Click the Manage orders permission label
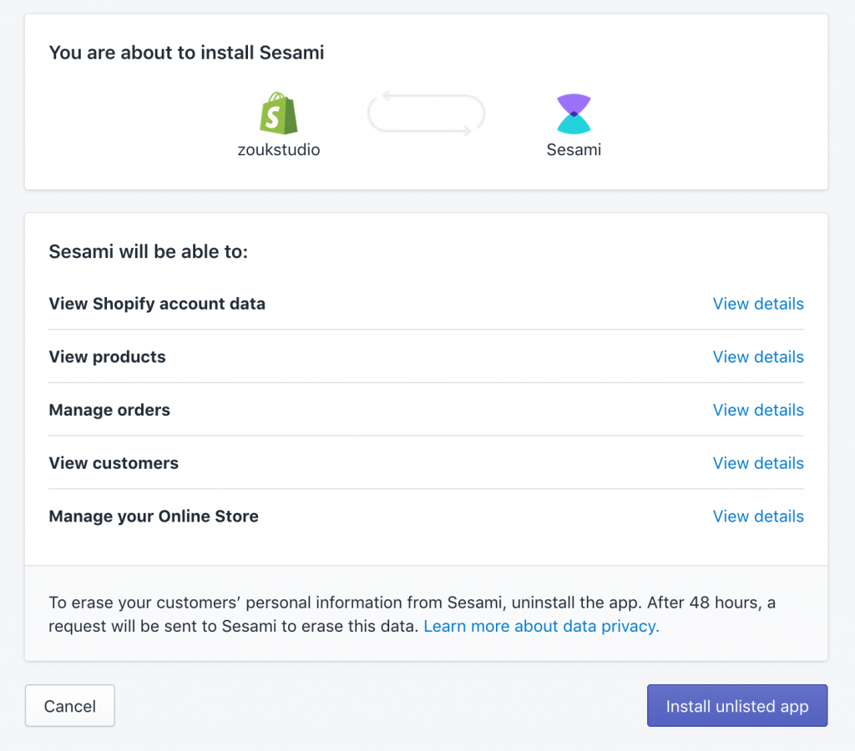This screenshot has width=855, height=751. click(109, 410)
